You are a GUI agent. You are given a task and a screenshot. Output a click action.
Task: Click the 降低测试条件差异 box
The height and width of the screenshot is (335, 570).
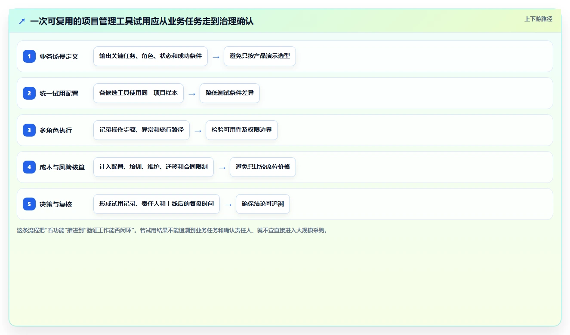(230, 93)
